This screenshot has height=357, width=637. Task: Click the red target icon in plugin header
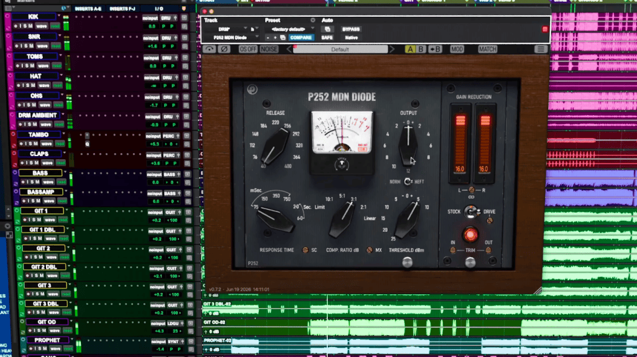point(545,29)
